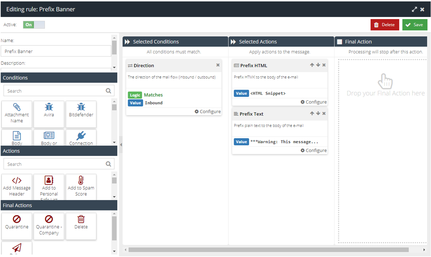Select the Body or condition tile
Image resolution: width=431 pixels, height=257 pixels.
coord(49,138)
